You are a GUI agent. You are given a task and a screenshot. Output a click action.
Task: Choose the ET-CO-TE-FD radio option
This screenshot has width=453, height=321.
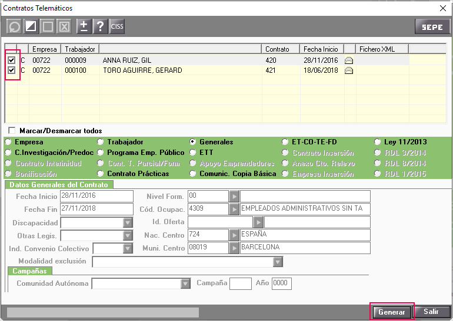(x=285, y=142)
